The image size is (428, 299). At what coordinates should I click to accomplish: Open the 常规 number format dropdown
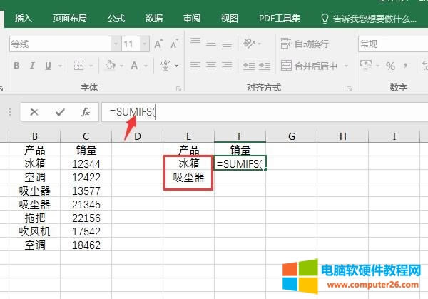pyautogui.click(x=391, y=44)
